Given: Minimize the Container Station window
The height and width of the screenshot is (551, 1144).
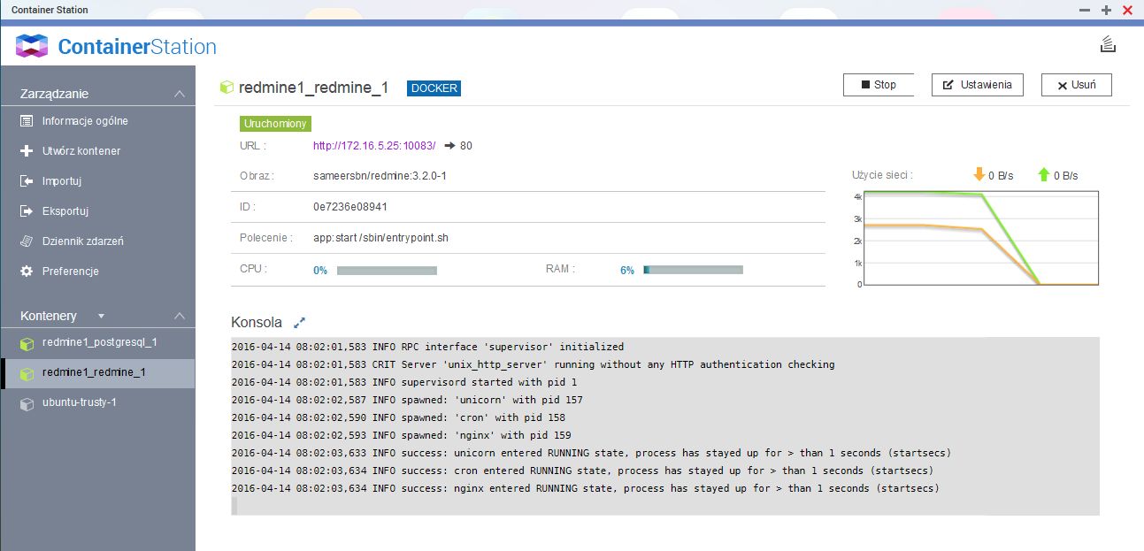Looking at the screenshot, I should (x=1086, y=10).
